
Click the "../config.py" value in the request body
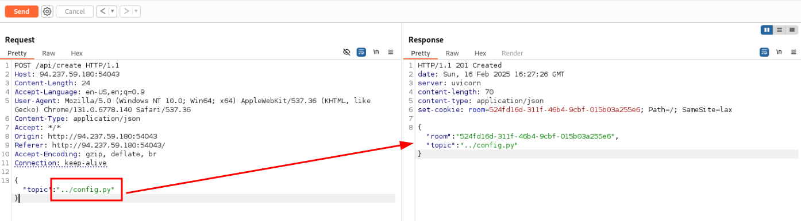point(85,190)
